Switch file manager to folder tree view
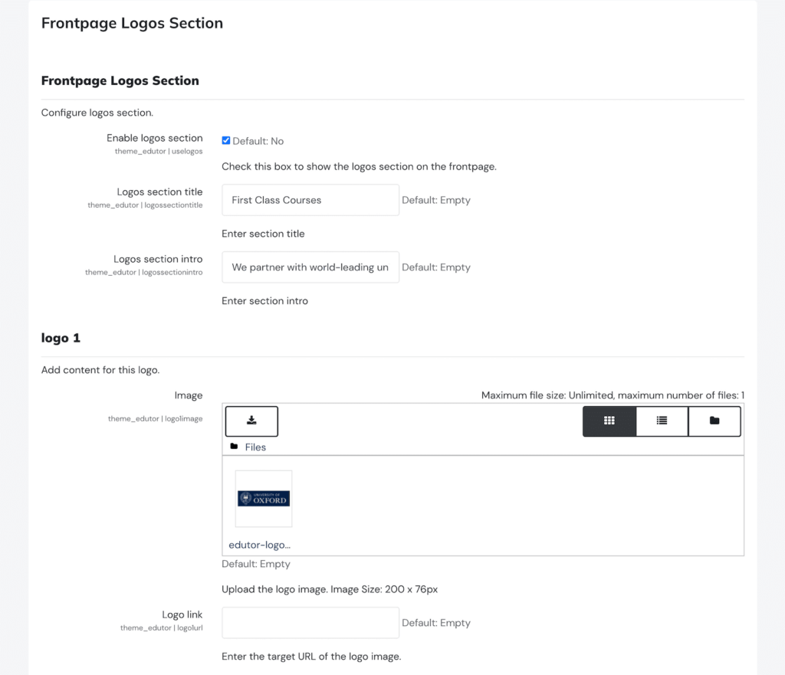The height and width of the screenshot is (675, 785). [714, 421]
